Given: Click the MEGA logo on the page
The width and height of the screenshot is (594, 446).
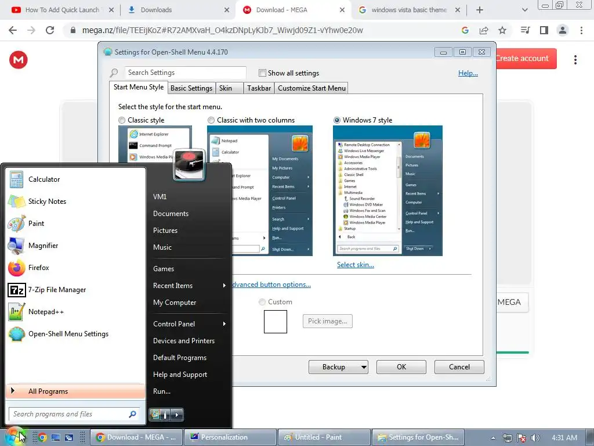Looking at the screenshot, I should pyautogui.click(x=18, y=60).
